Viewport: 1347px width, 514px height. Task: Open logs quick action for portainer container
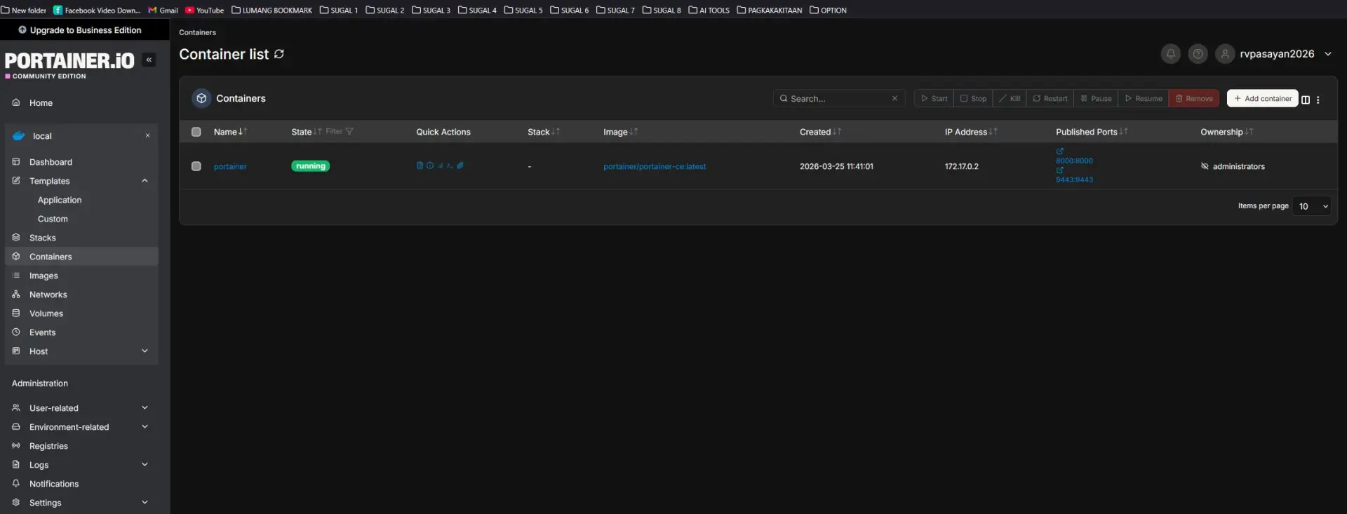[x=420, y=165]
